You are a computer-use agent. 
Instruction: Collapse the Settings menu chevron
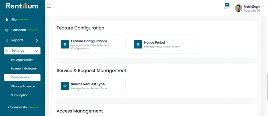point(36,51)
